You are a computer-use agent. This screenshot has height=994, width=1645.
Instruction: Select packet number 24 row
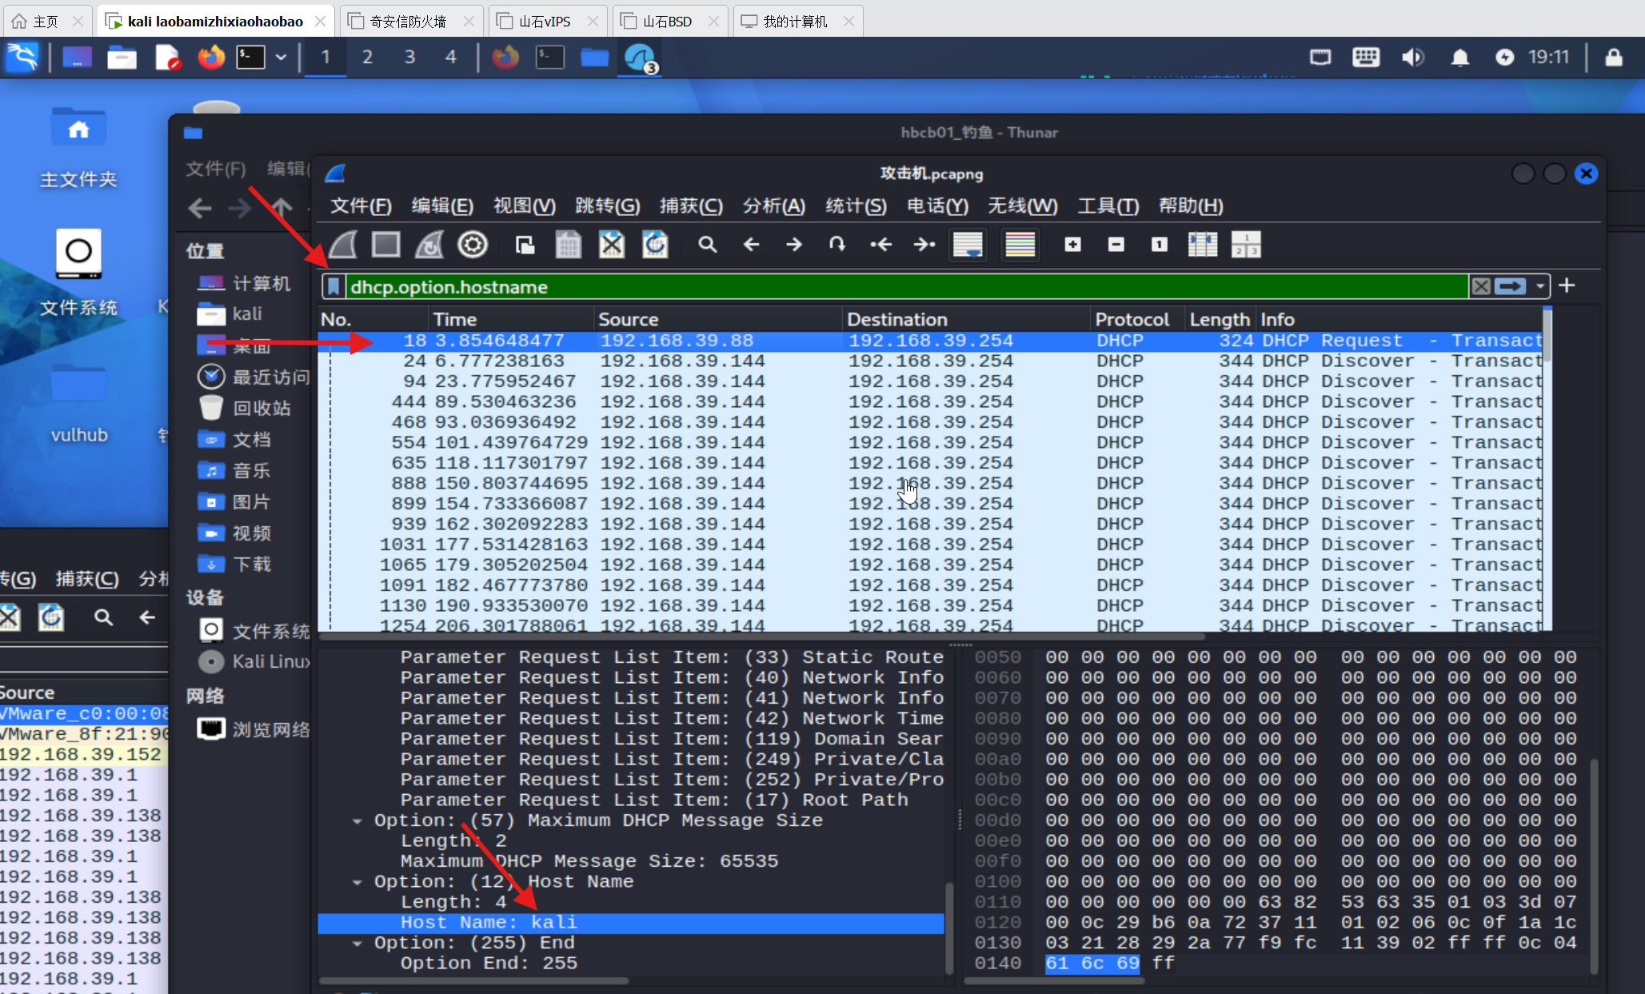931,361
